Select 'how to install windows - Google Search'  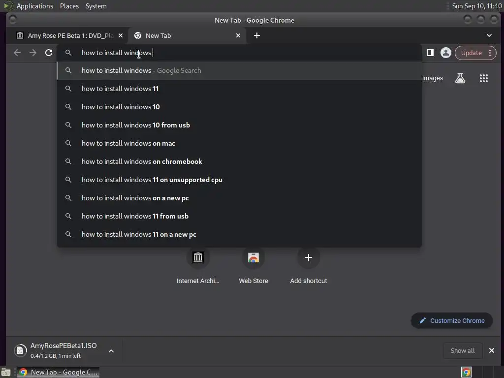click(x=239, y=70)
